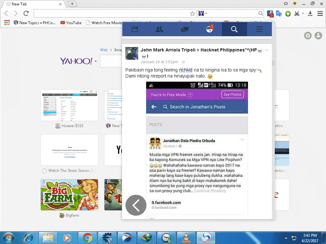Viewport: 326px width, 244px height.
Task: Open the eagle icon app in taskbar
Action: (x=127, y=238)
